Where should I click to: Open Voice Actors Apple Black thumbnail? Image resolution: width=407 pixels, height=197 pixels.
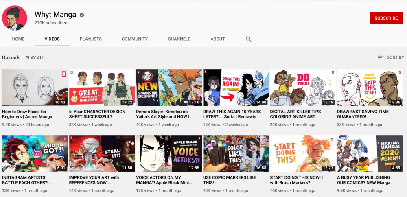pos(169,153)
